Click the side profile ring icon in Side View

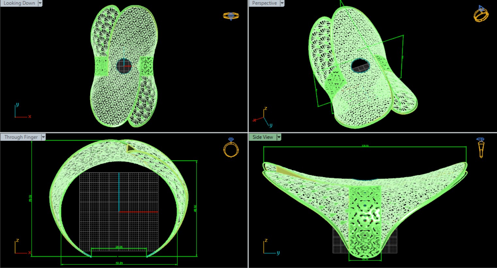point(481,147)
